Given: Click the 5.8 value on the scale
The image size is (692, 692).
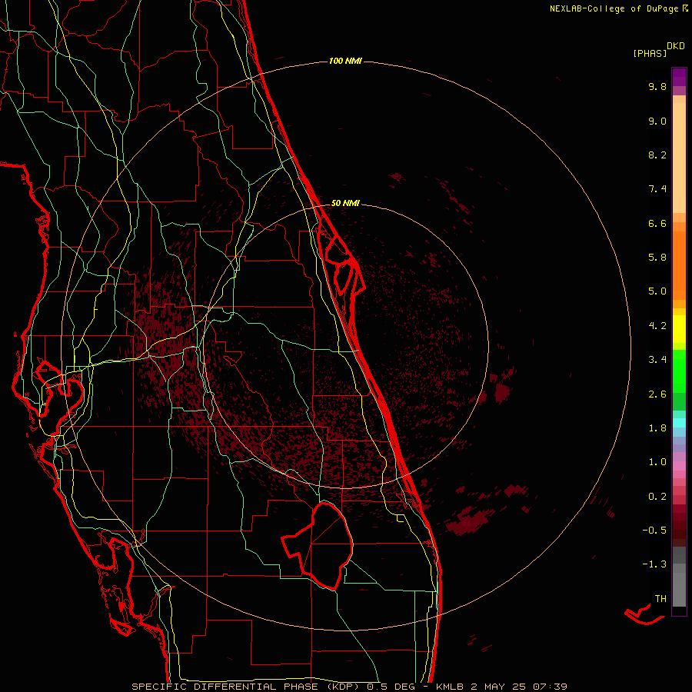Looking at the screenshot, I should 657,258.
